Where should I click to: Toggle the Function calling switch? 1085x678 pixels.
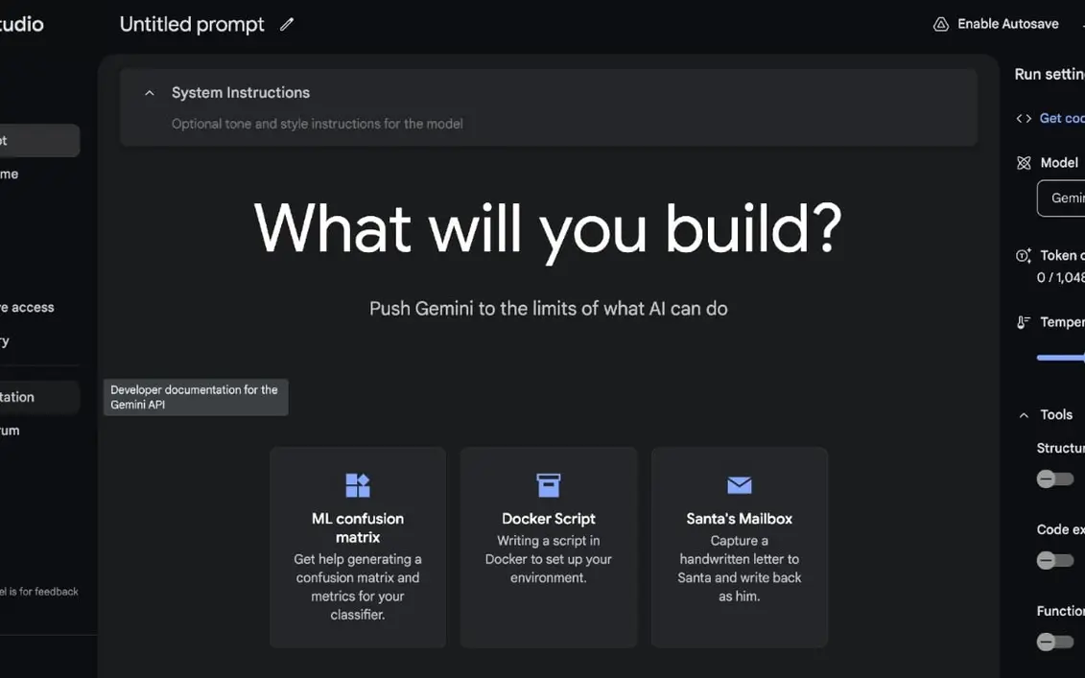point(1054,642)
